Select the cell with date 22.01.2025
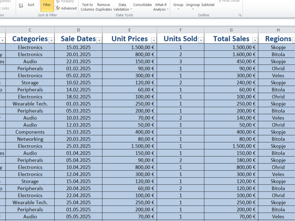The image size is (295, 221). tap(78, 62)
